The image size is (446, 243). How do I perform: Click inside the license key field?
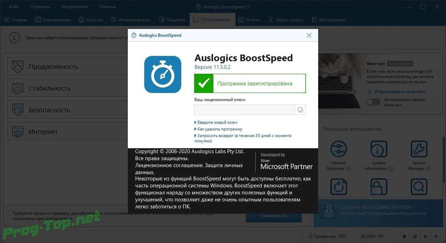coord(245,110)
